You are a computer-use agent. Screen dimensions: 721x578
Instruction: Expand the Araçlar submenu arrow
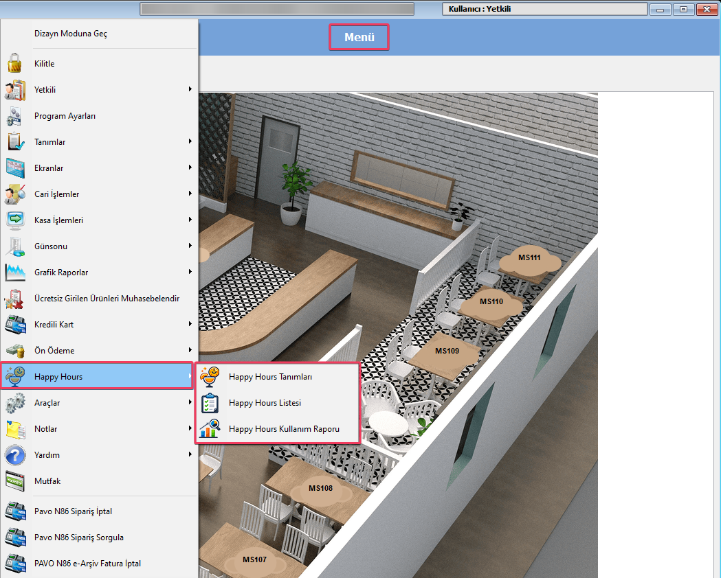[x=190, y=402]
